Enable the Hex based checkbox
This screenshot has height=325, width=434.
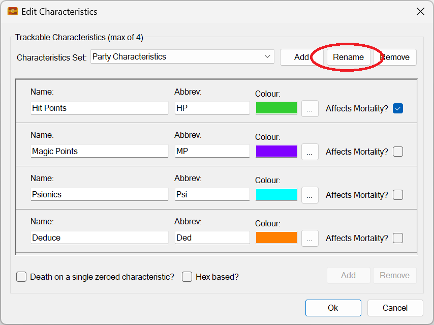pos(187,277)
